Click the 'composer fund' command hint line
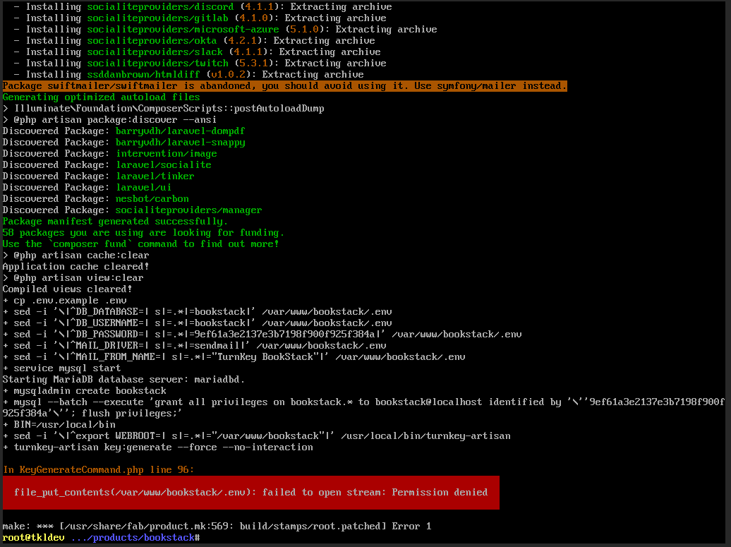Image resolution: width=731 pixels, height=547 pixels. pyautogui.click(x=140, y=244)
